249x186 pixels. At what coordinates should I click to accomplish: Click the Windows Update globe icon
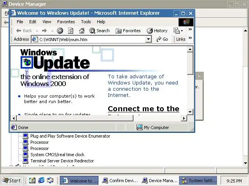click(27, 62)
